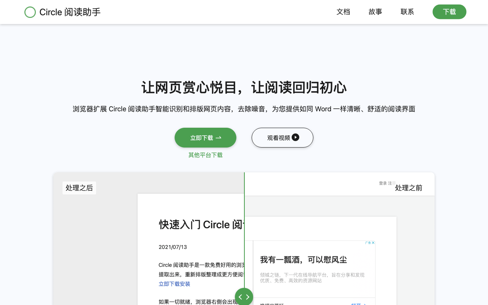
Task: Open the 故事 nav item
Action: coord(375,12)
